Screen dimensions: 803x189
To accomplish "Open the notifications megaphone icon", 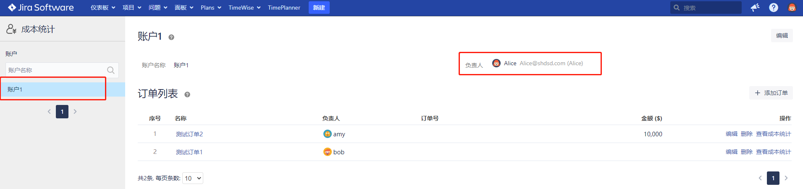I will [755, 8].
